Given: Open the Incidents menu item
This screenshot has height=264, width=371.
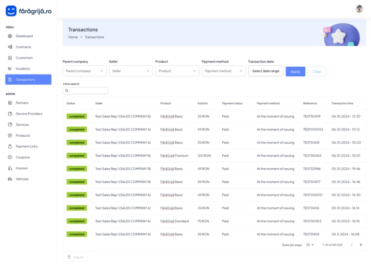Looking at the screenshot, I should point(23,69).
